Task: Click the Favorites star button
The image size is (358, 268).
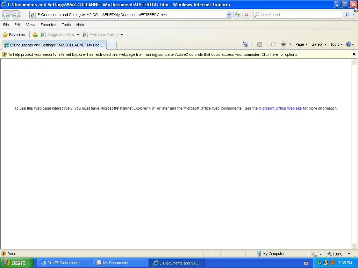Action: point(14,35)
